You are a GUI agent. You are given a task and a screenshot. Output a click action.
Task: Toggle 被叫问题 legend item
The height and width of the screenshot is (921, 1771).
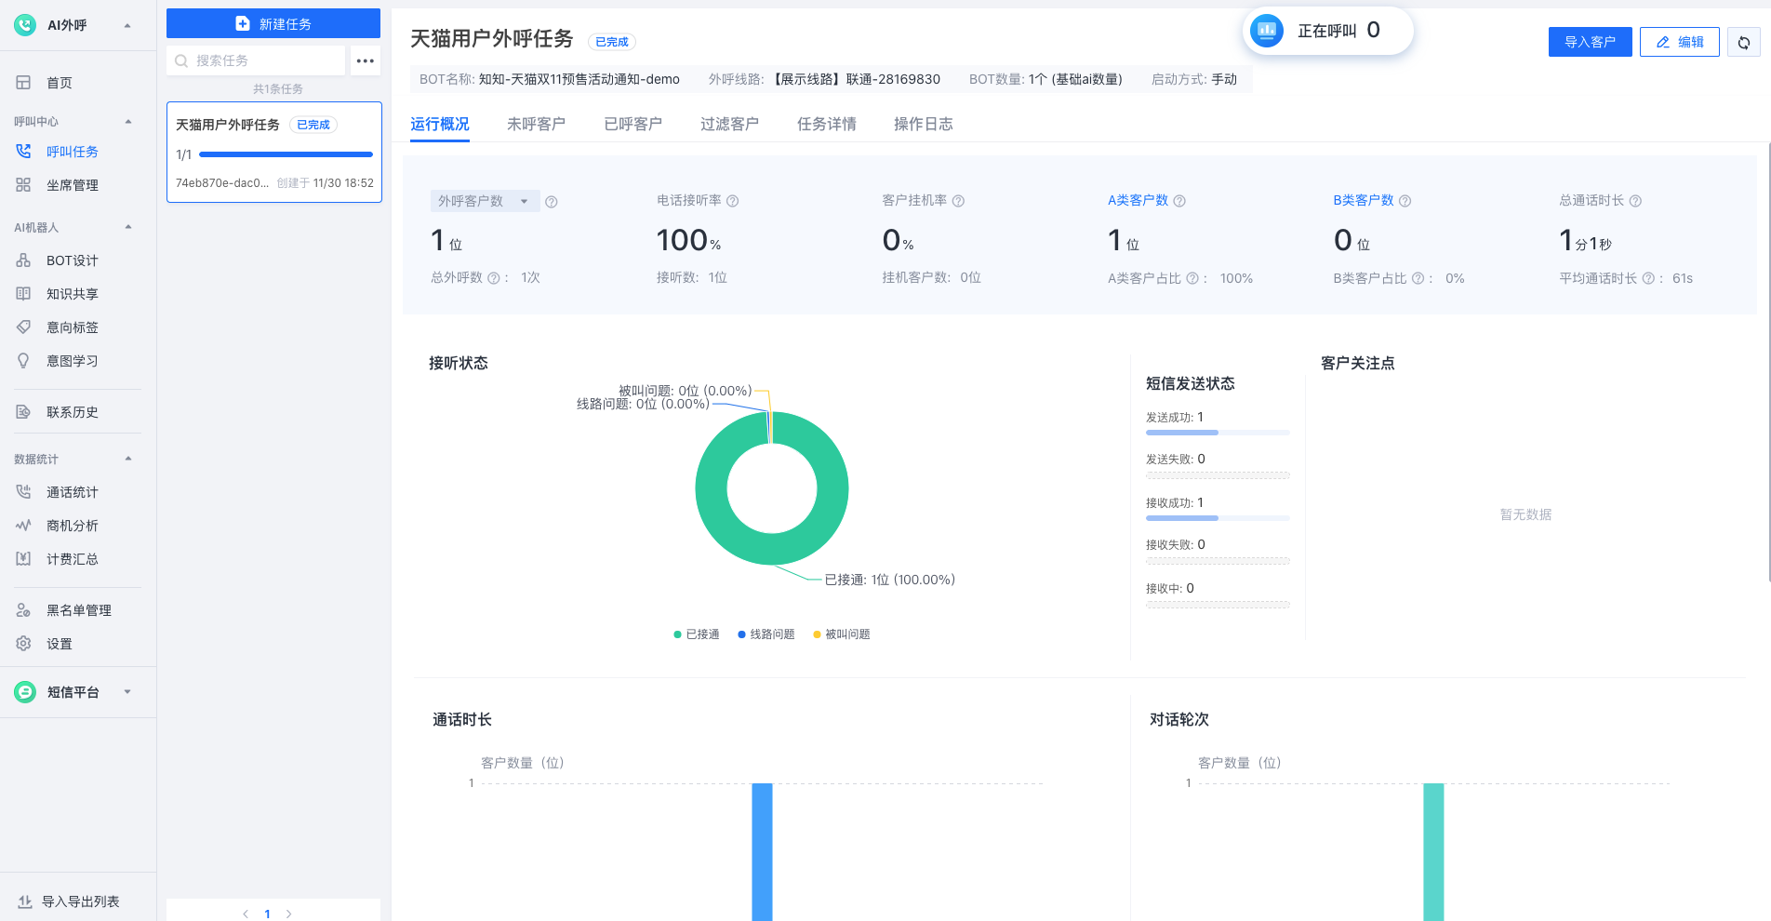click(x=842, y=634)
